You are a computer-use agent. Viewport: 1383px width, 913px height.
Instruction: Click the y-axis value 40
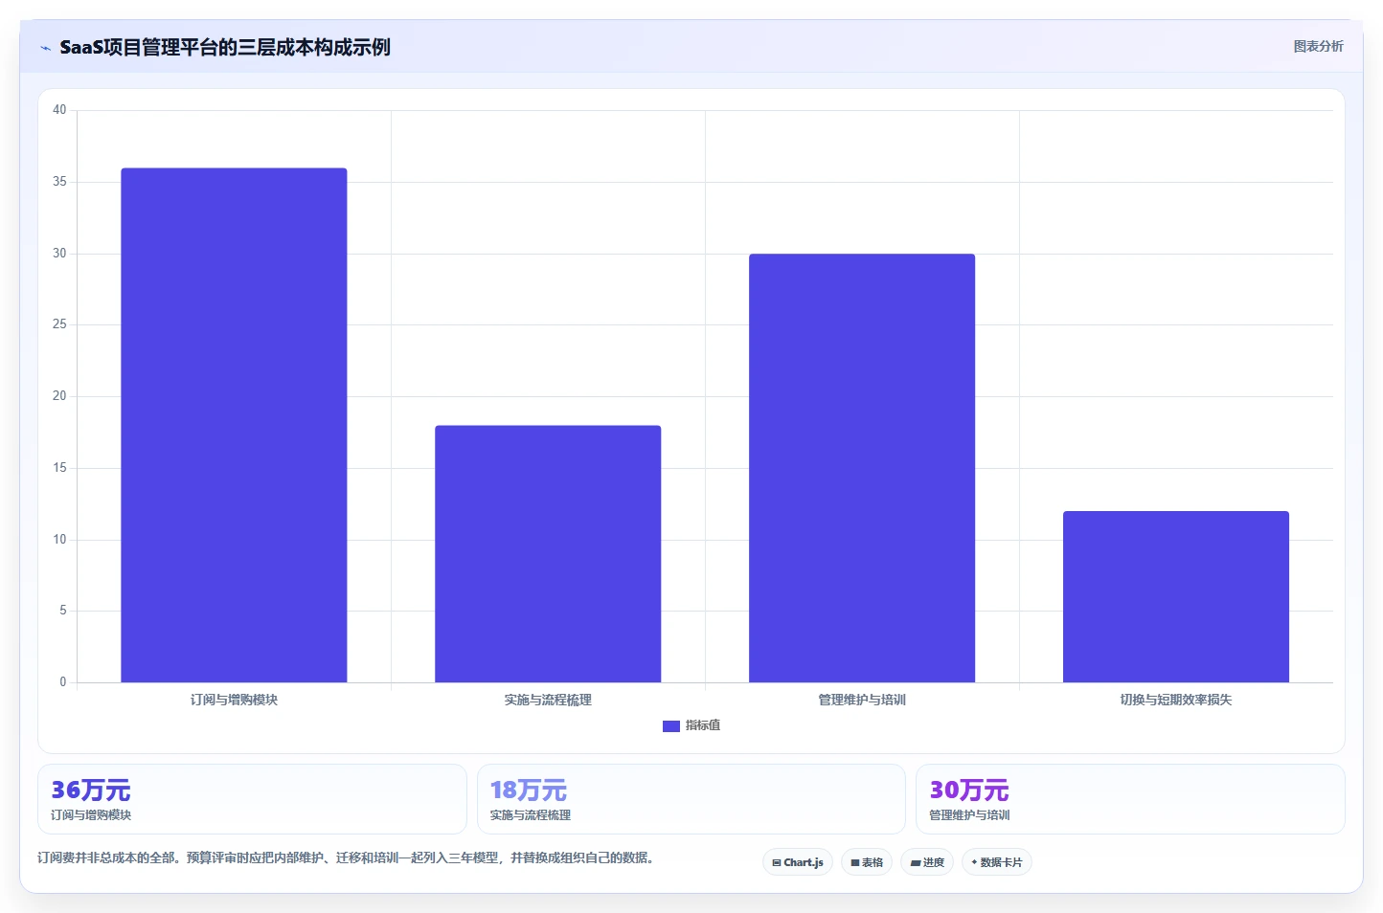click(x=59, y=110)
